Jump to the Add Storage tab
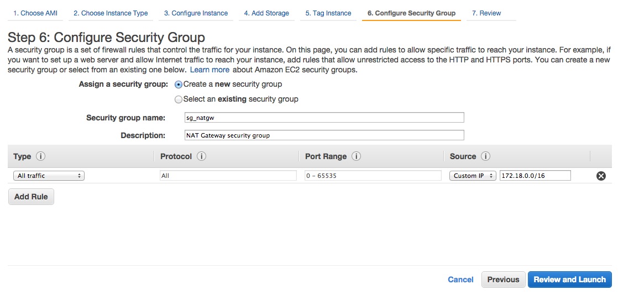Image resolution: width=618 pixels, height=295 pixels. [x=266, y=13]
